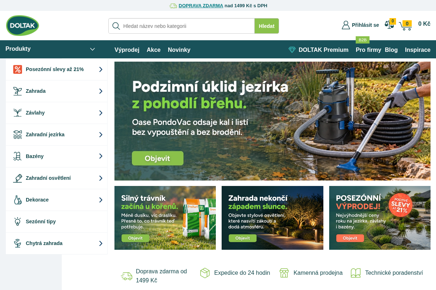This screenshot has width=436, height=290.
Task: Click the DOLTAK Premium diamond icon
Action: 292,50
